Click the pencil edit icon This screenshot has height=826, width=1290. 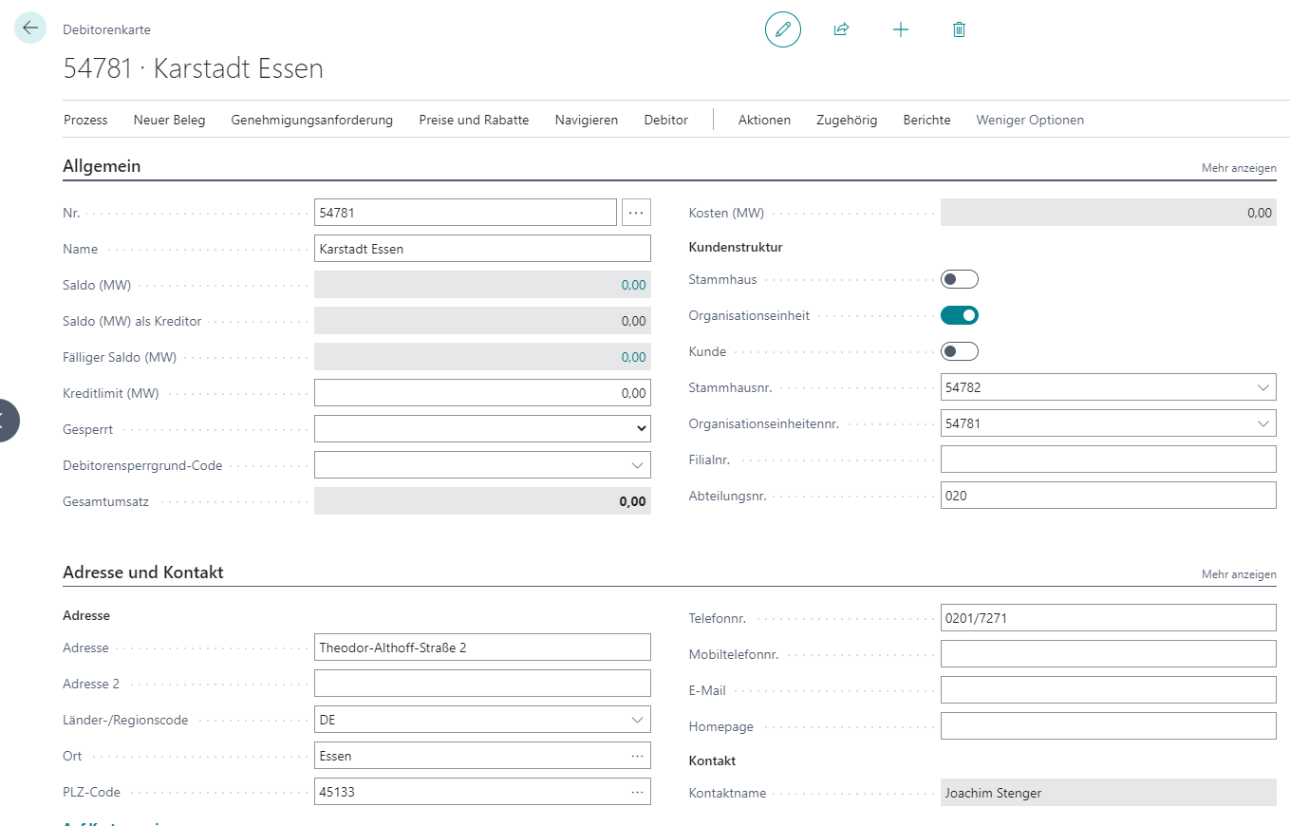783,29
